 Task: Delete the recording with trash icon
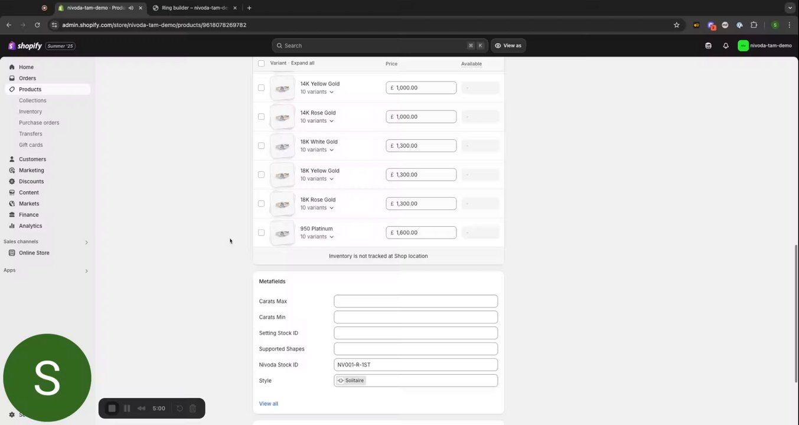[193, 408]
